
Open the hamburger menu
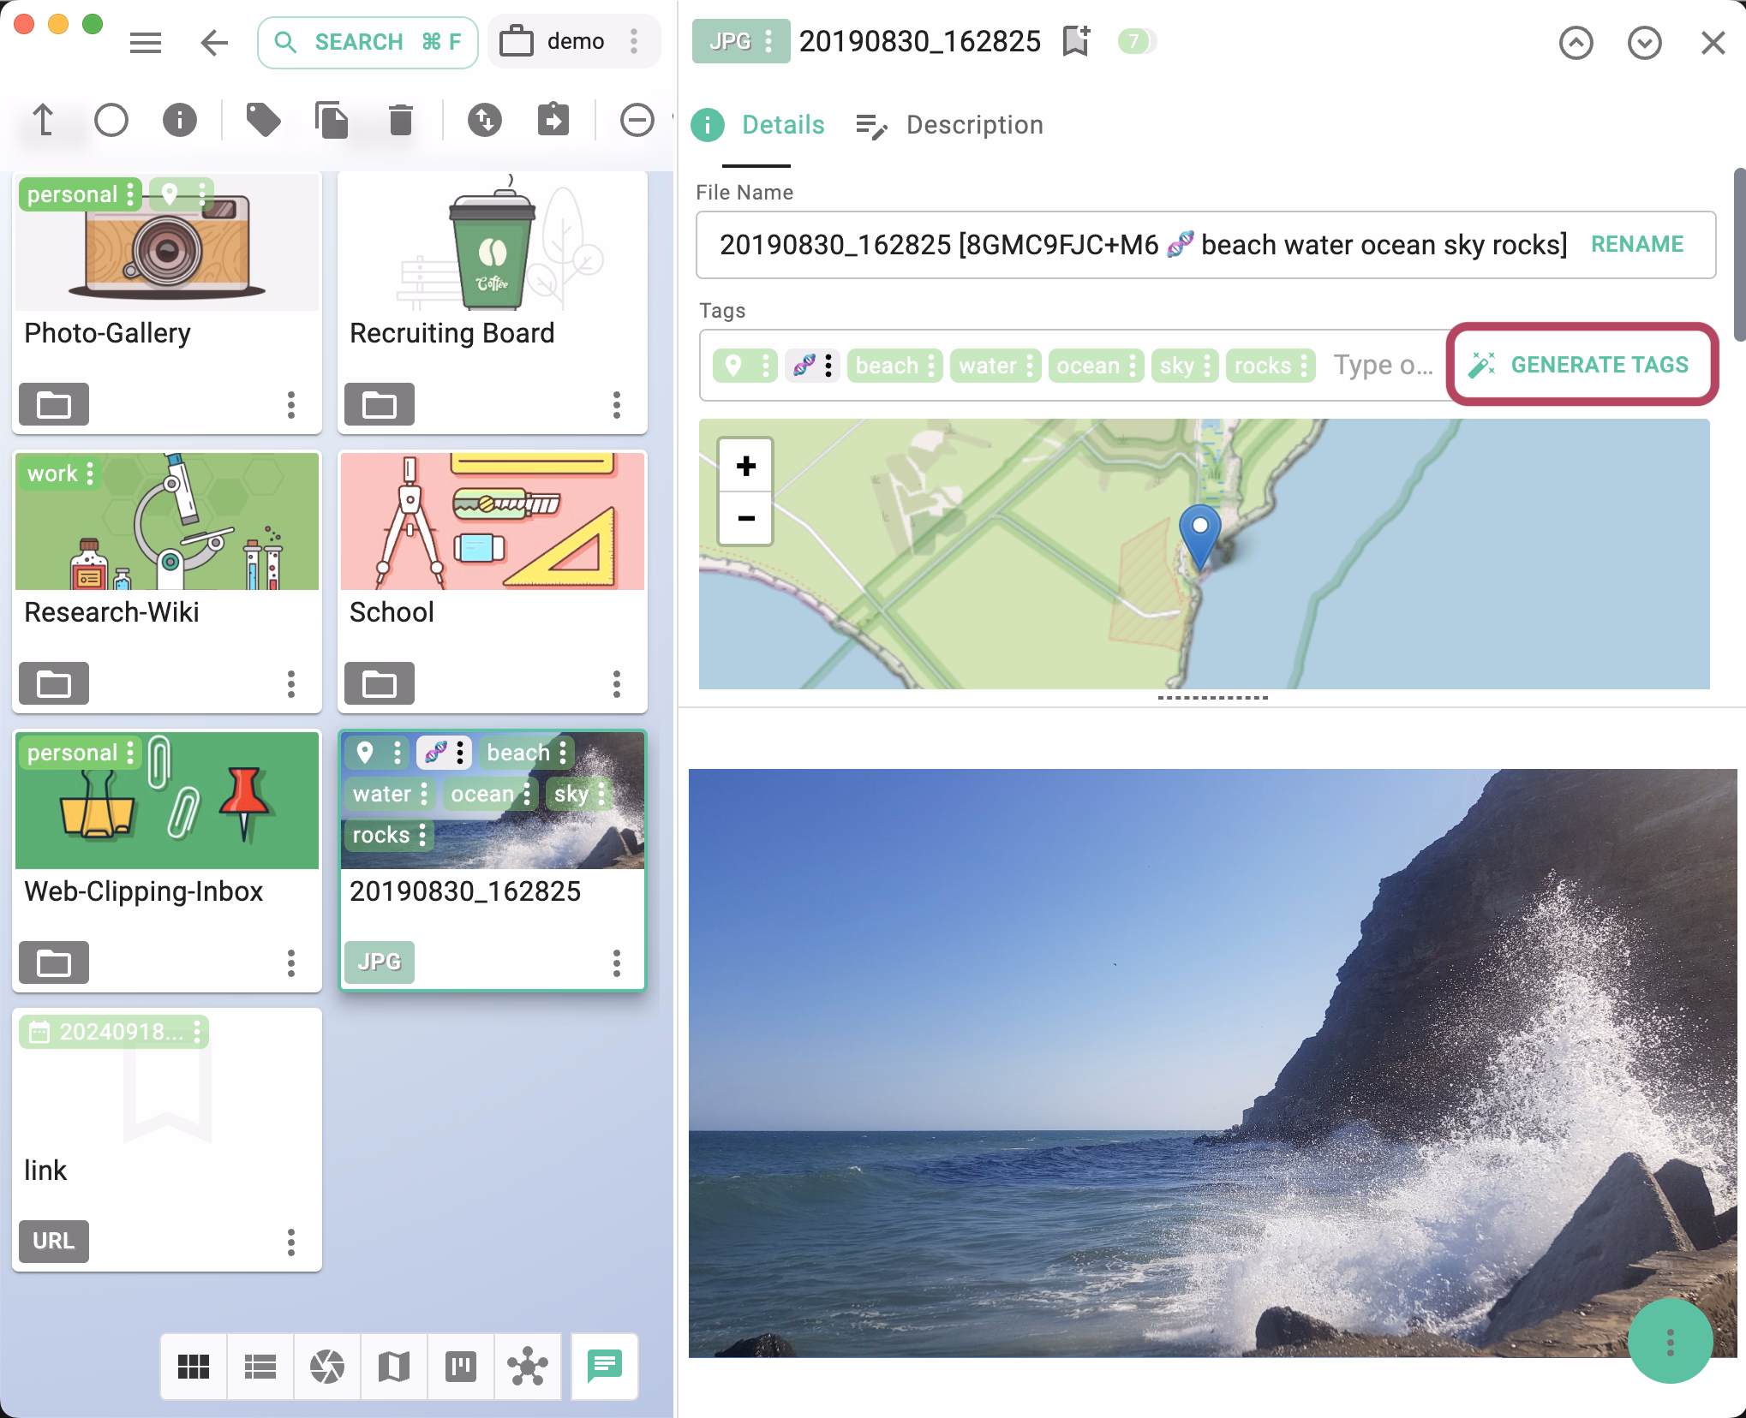(146, 43)
